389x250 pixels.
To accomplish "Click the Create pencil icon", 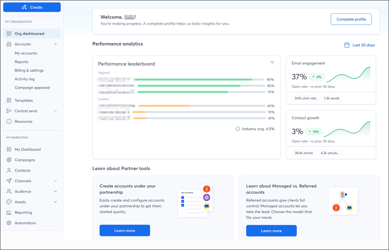I will [x=24, y=7].
